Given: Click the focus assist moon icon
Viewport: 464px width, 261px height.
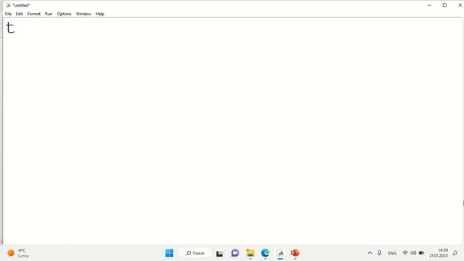Looking at the screenshot, I should click(455, 253).
